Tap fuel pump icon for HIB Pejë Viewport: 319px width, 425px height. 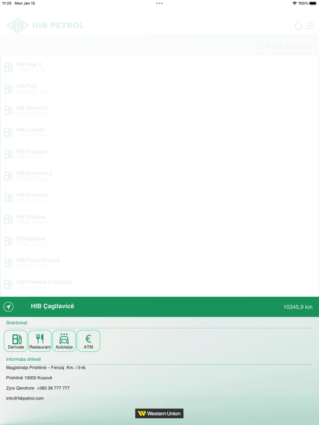click(x=8, y=89)
